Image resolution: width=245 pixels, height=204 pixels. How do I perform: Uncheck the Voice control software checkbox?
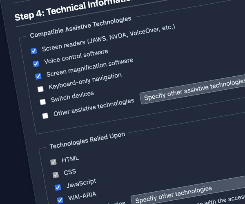pyautogui.click(x=36, y=64)
